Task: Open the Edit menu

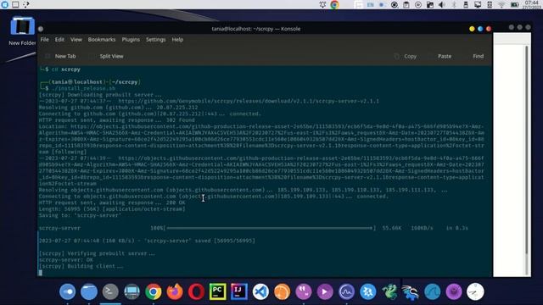Action: click(x=59, y=40)
